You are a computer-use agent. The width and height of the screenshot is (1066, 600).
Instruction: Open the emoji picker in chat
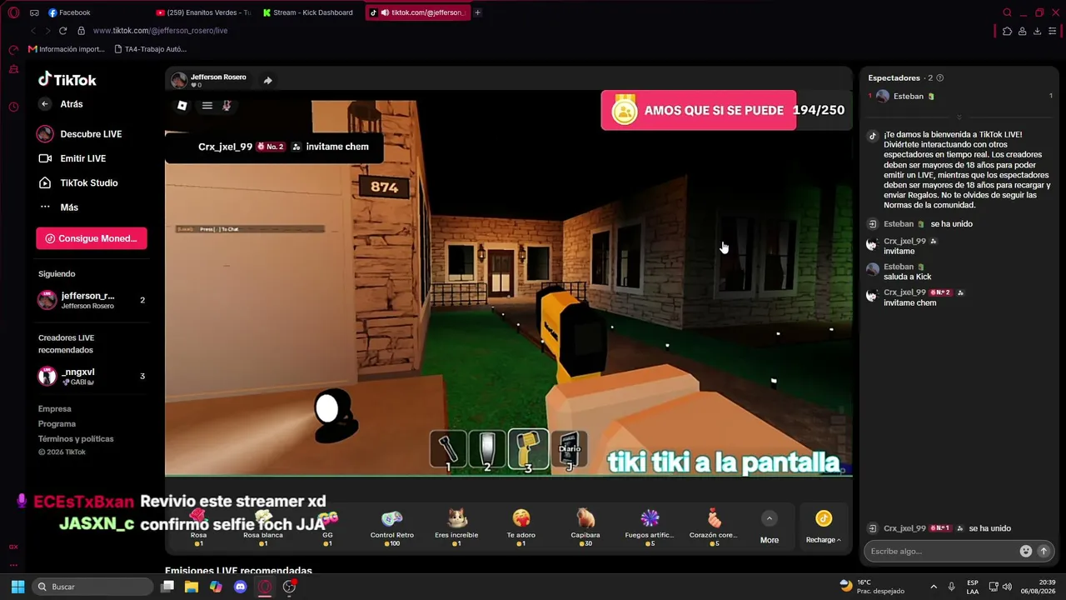tap(1026, 551)
